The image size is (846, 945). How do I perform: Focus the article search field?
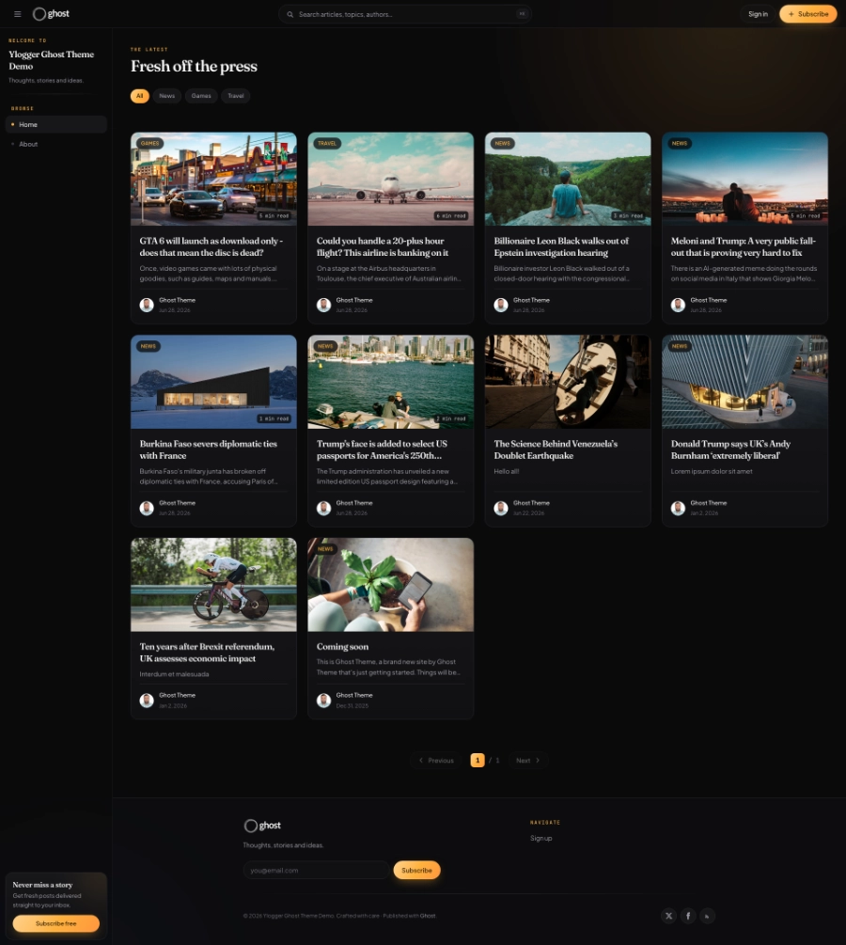click(x=405, y=14)
